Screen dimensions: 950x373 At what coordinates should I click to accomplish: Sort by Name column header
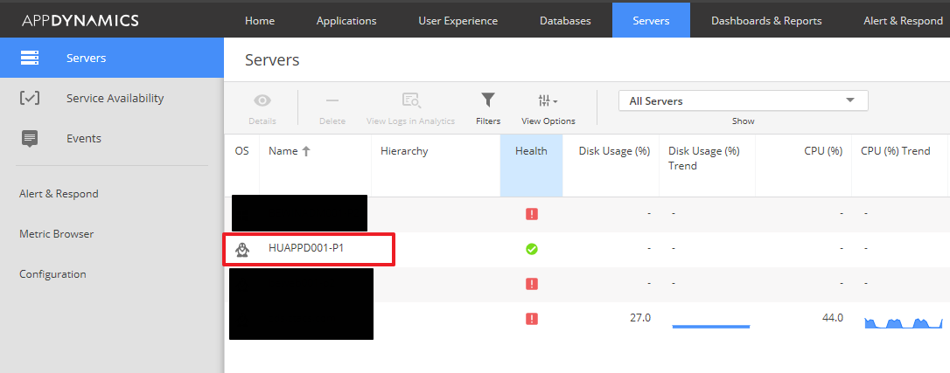click(283, 151)
